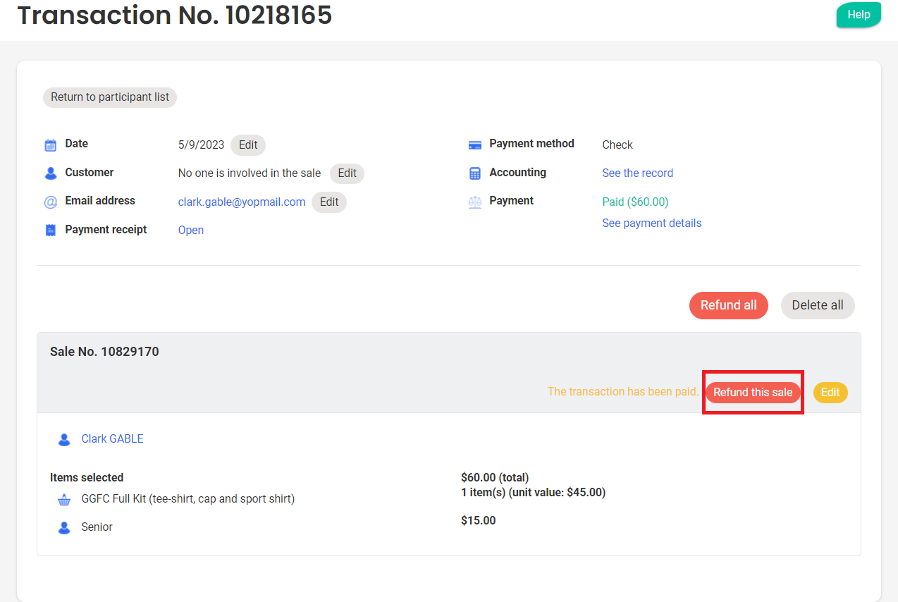The height and width of the screenshot is (602, 898).
Task: Edit the email address
Action: click(x=329, y=202)
